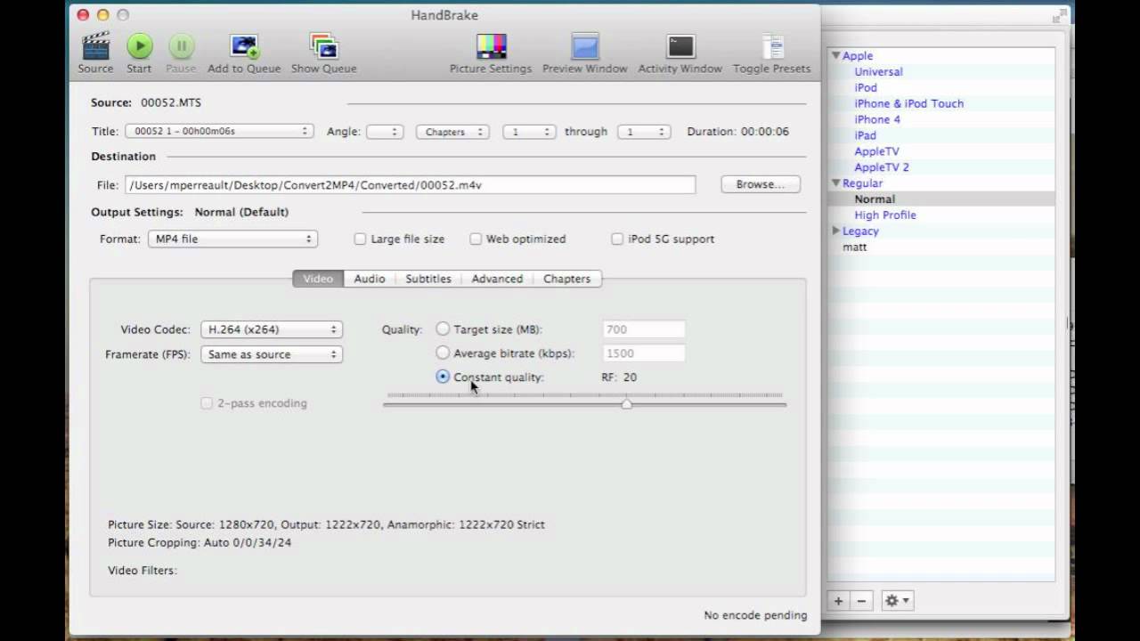1140x641 pixels.
Task: Click the 'No encode pending' status text
Action: (x=755, y=615)
